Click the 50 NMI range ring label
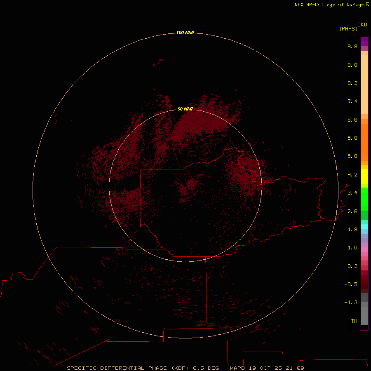 click(185, 109)
